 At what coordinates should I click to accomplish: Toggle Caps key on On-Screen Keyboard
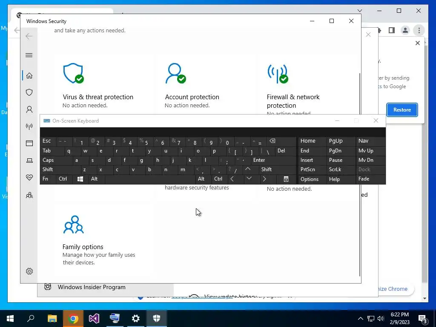57,161
